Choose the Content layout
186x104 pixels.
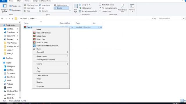(x=43, y=11)
